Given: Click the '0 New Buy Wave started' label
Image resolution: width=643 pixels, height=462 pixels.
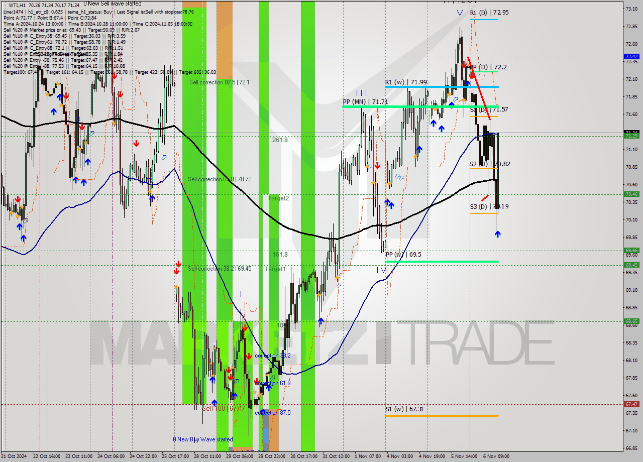Looking at the screenshot, I should click(x=203, y=439).
